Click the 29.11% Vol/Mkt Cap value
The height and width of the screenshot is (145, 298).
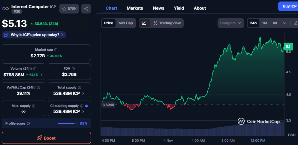click(23, 93)
